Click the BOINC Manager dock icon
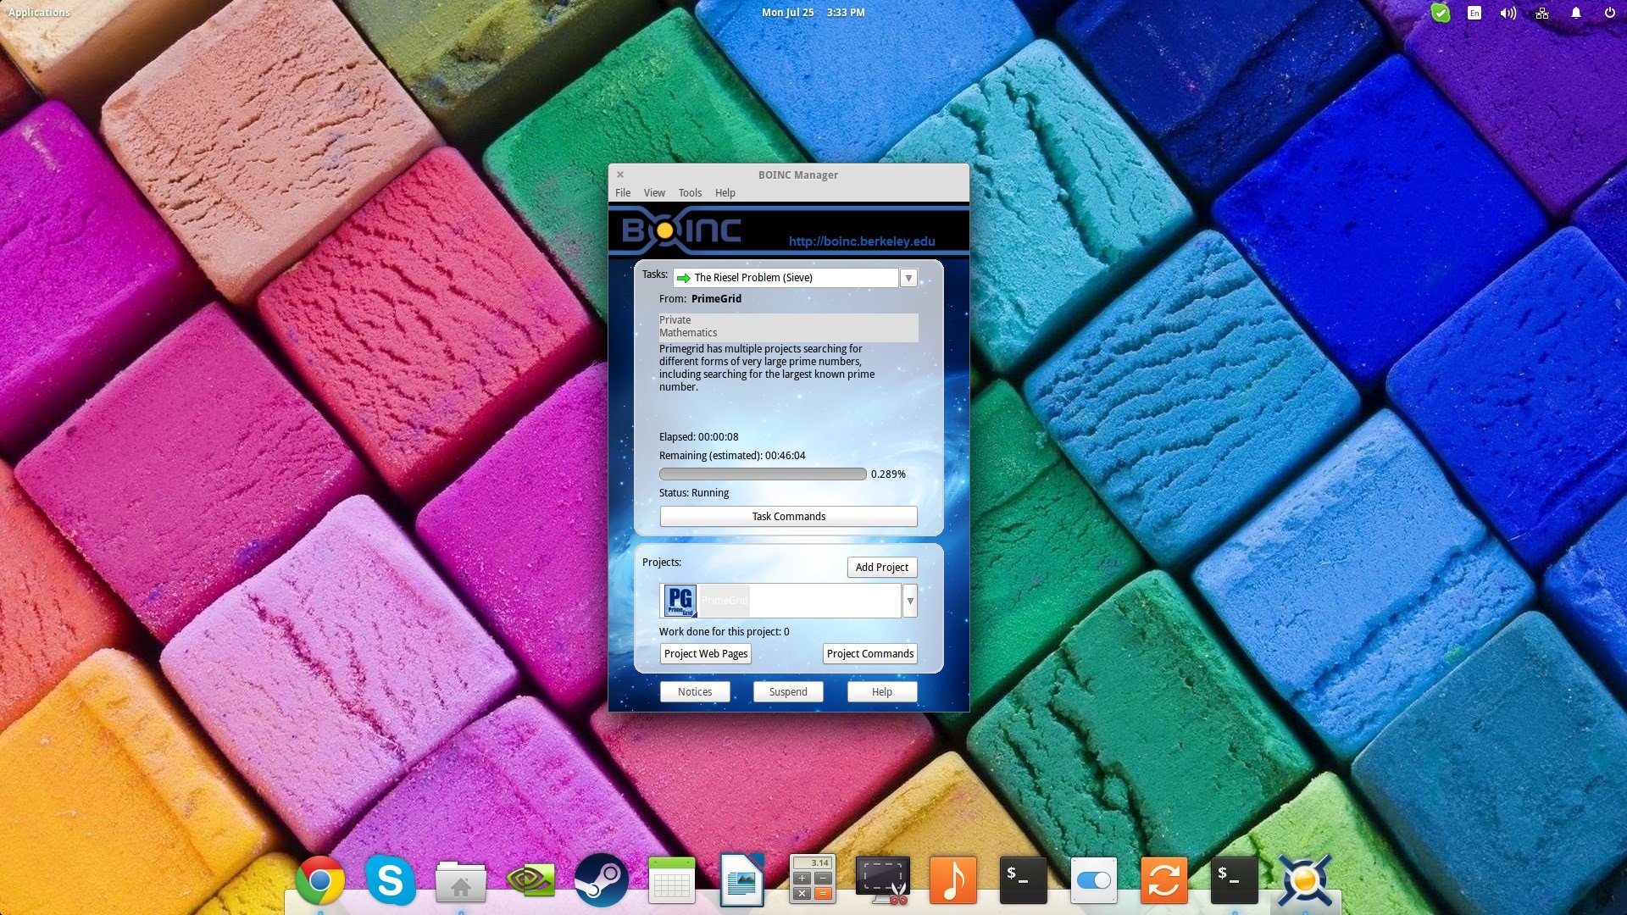This screenshot has width=1627, height=915. coord(1305,880)
